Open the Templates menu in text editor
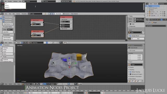This screenshot has height=94, width=167. click(x=24, y=14)
